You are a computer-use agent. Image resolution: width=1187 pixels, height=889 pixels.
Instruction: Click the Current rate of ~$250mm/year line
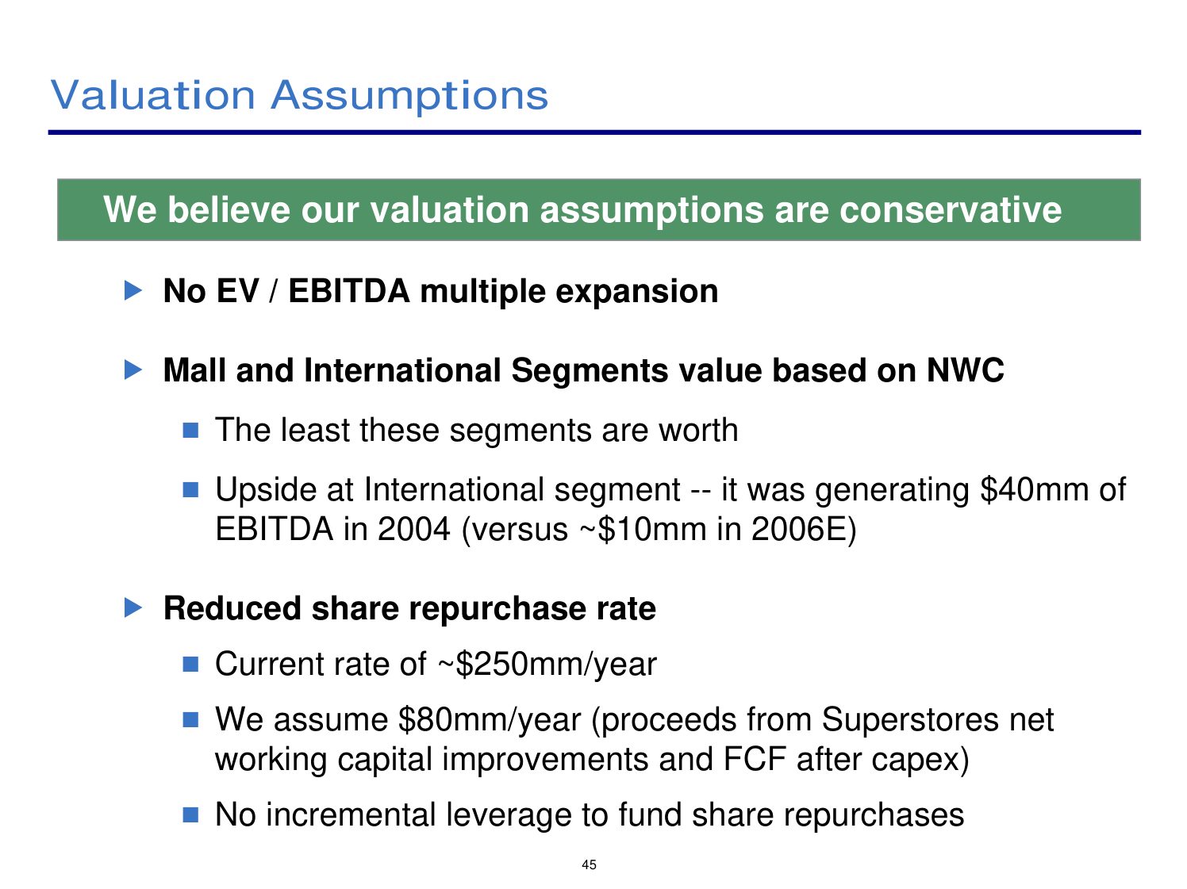click(436, 664)
